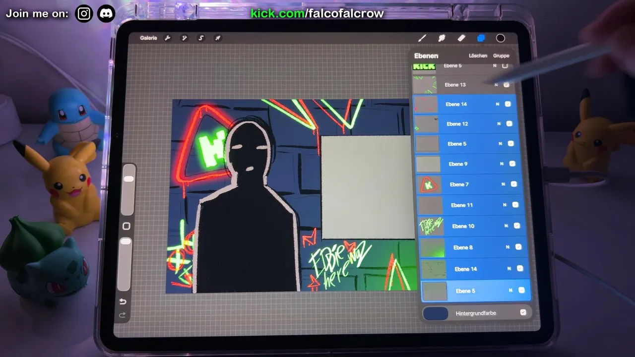This screenshot has height=357, width=635.
Task: Disable the Hintergrundfarbe visibility checkbox
Action: click(x=523, y=312)
